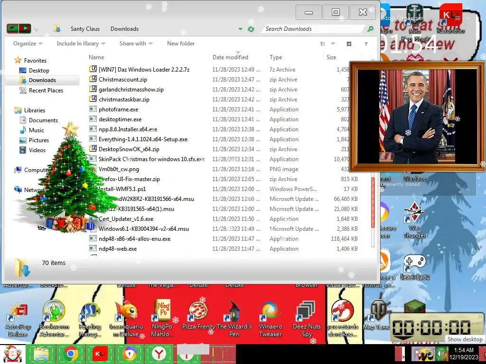Open the Bookworm Adventures desktop shortcut
The height and width of the screenshot is (364, 486).
click(x=54, y=319)
